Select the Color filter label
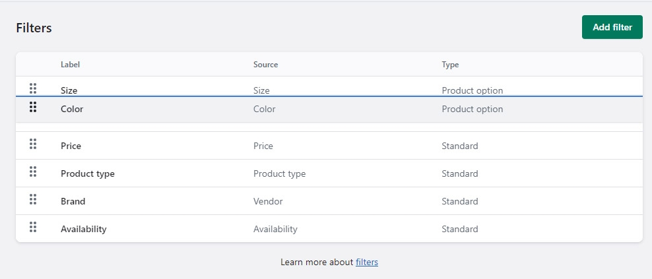 72,109
